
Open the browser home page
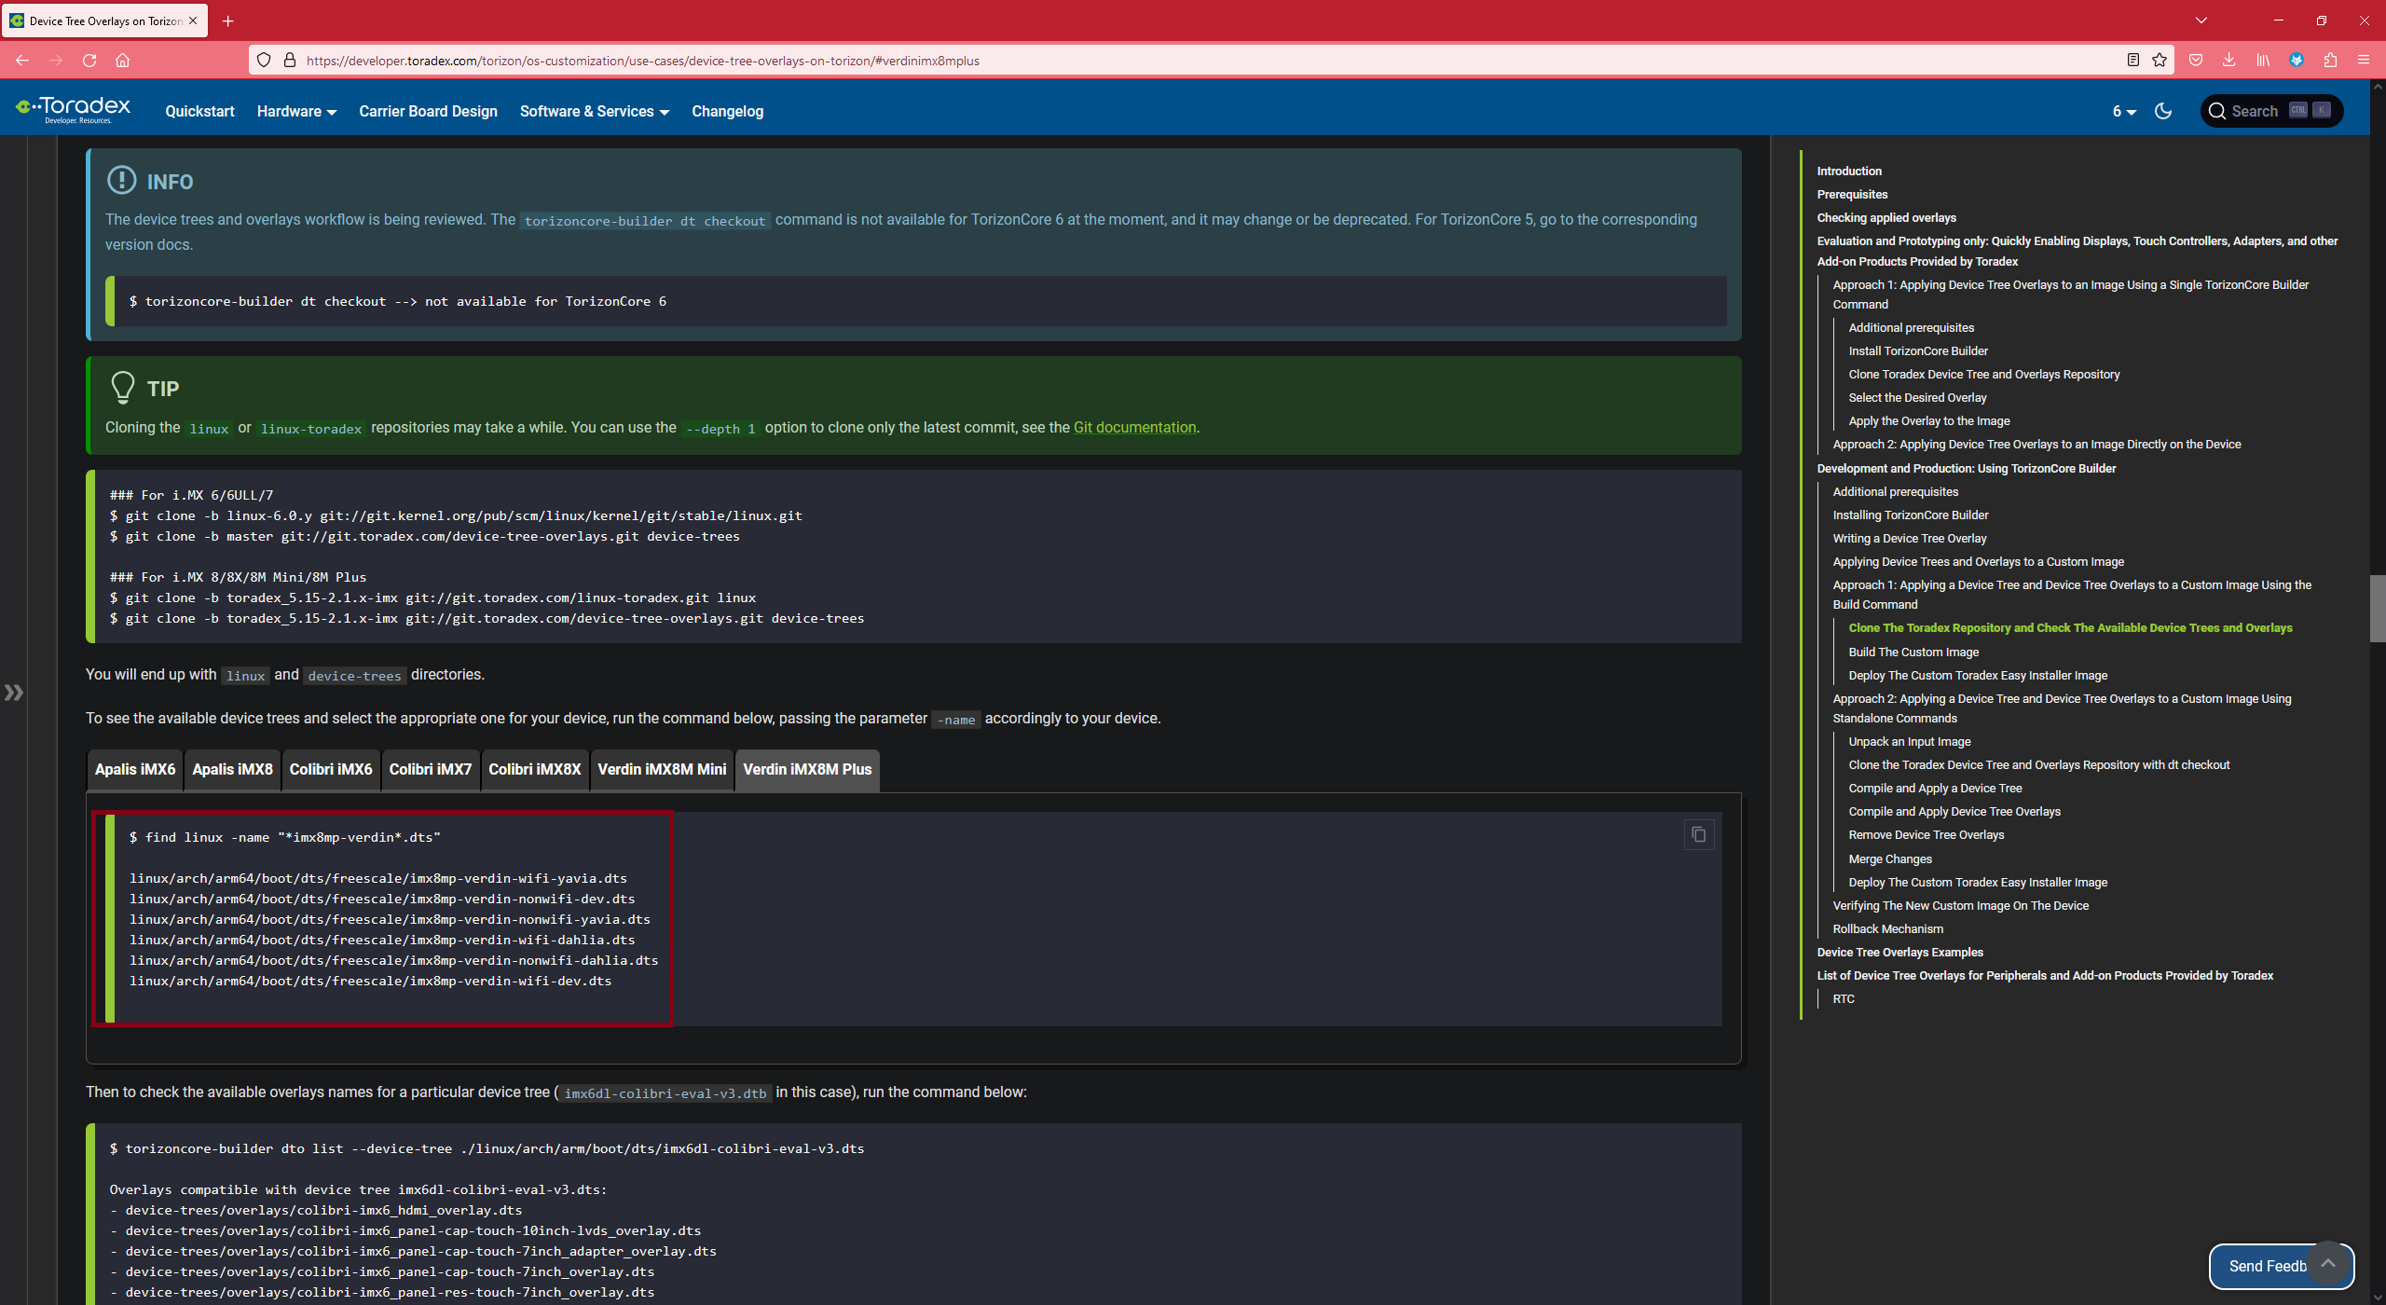point(122,61)
